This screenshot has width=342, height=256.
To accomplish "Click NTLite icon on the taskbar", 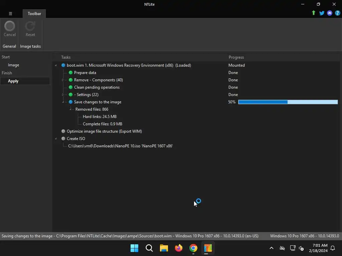I will [208, 248].
